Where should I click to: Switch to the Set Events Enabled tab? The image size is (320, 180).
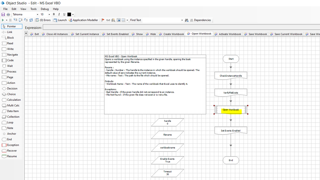[115, 34]
